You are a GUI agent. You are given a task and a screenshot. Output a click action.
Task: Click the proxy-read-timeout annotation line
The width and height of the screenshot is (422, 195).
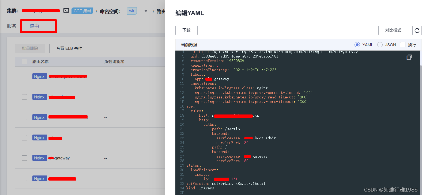point(251,97)
